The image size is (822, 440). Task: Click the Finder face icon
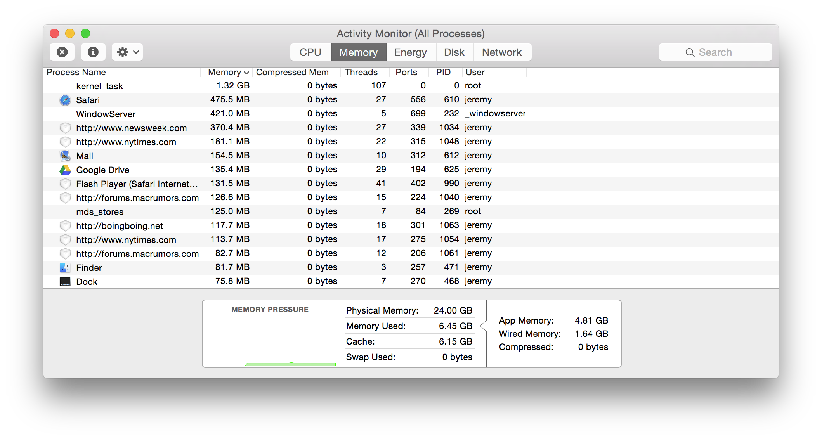pos(65,268)
